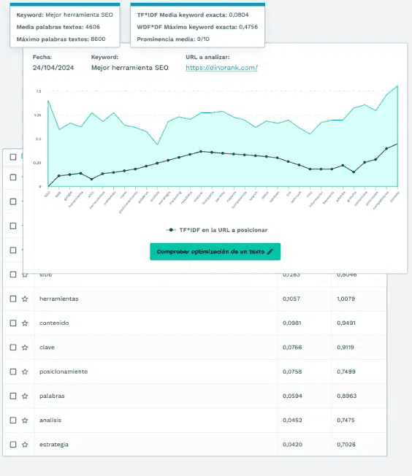Screen dimensions: 412x476
Task: Click the value 0,7026 in estrategia row
Action: tap(346, 445)
